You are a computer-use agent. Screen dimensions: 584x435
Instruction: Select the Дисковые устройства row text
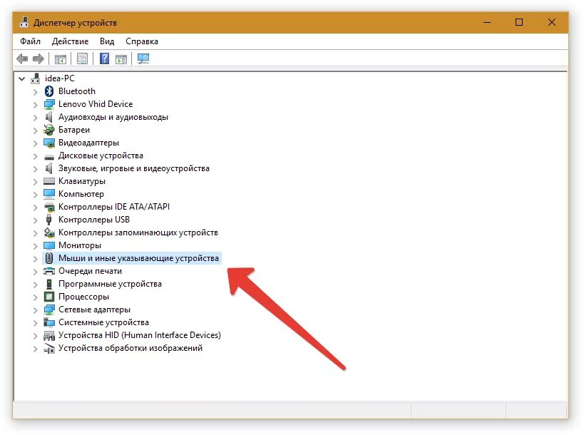(101, 155)
